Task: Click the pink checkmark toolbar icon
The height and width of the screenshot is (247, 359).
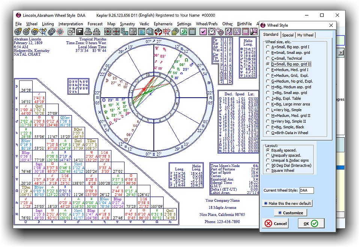Action: click(203, 31)
